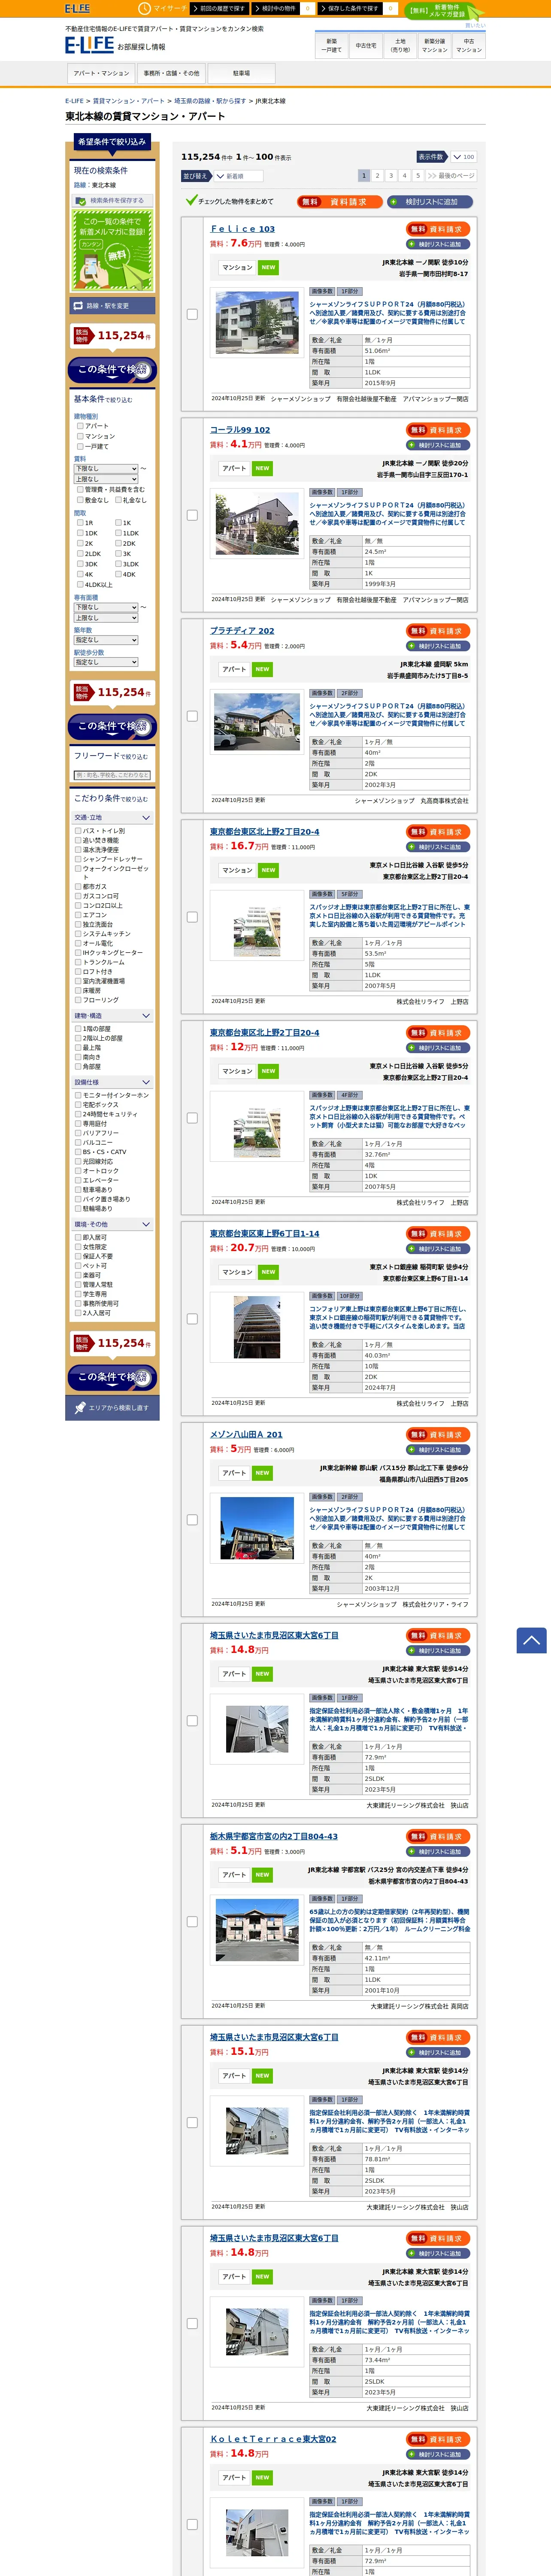Tick the 1LDK layout checkbox
Image resolution: width=551 pixels, height=2576 pixels.
pos(118,533)
